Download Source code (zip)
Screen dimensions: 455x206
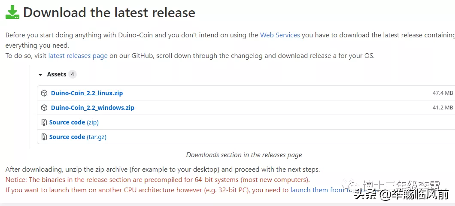(74, 122)
